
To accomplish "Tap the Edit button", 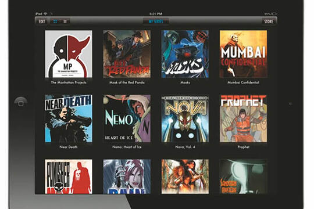I will point(42,21).
